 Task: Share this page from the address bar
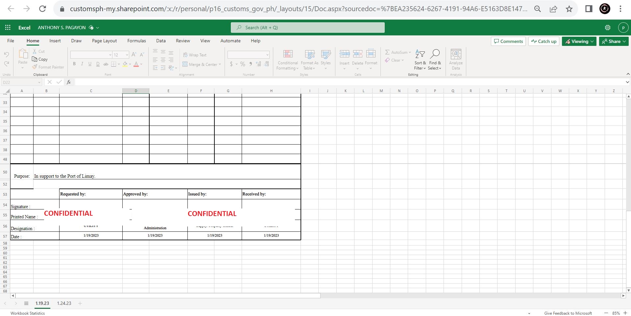[553, 9]
